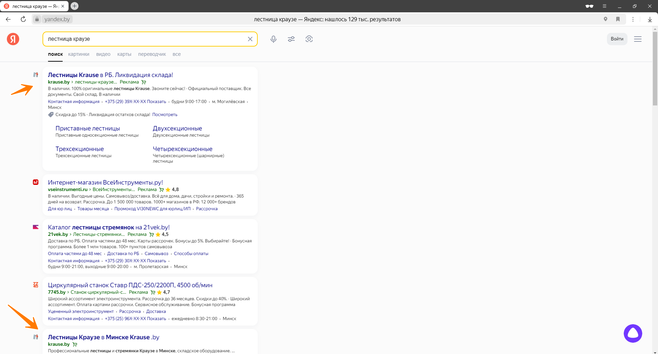Click cart icon in vseinstrumenti.ru row
658x354 pixels.
(161, 190)
